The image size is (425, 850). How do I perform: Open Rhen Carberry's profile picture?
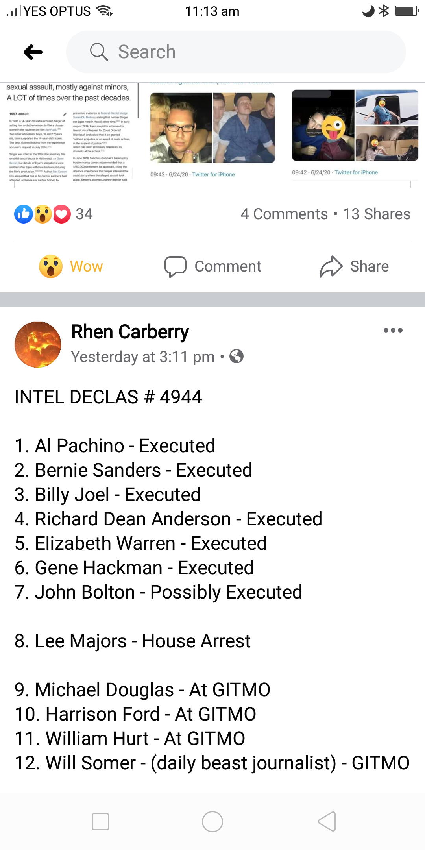(38, 344)
